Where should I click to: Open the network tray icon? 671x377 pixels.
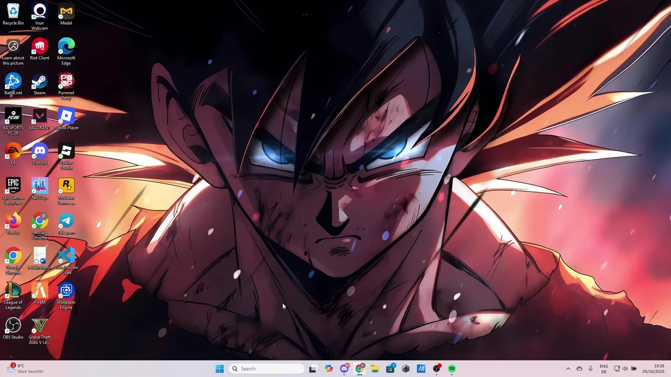(617, 369)
